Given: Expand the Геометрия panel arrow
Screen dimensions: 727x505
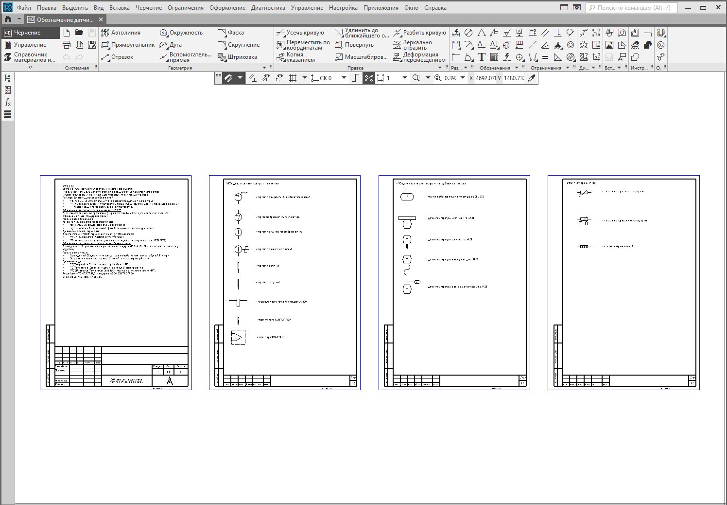Looking at the screenshot, I should (x=264, y=68).
